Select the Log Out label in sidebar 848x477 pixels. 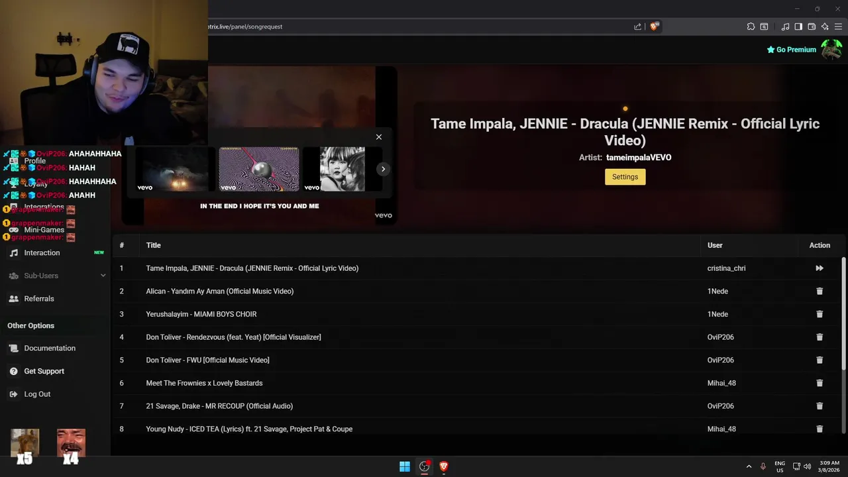click(37, 394)
